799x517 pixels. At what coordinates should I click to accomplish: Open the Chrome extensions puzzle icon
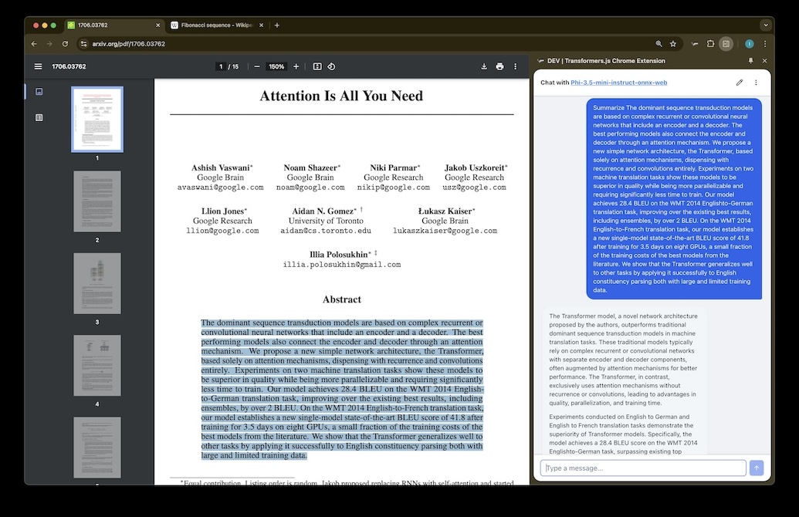[709, 44]
